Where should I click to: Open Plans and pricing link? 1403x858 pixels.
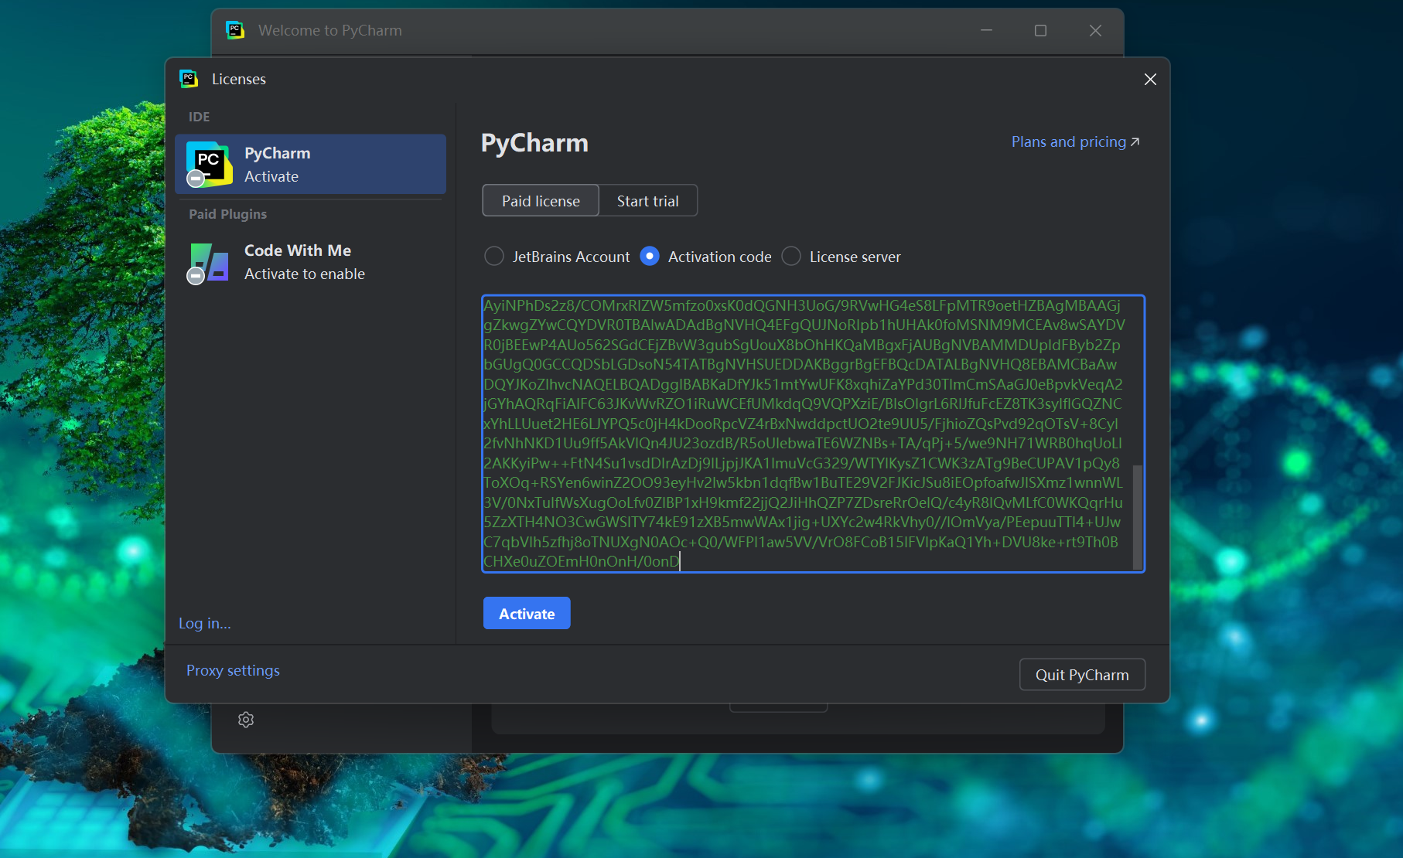coord(1075,141)
